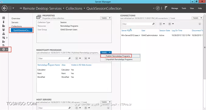
Task: Open the Tools menu
Action: pos(184,8)
